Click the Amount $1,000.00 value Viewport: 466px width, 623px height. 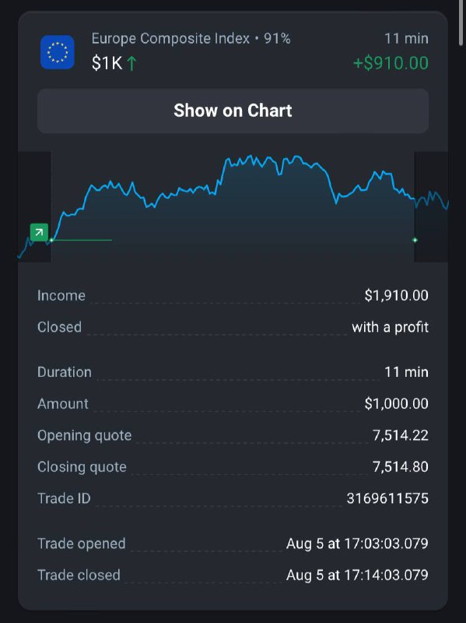coord(396,403)
